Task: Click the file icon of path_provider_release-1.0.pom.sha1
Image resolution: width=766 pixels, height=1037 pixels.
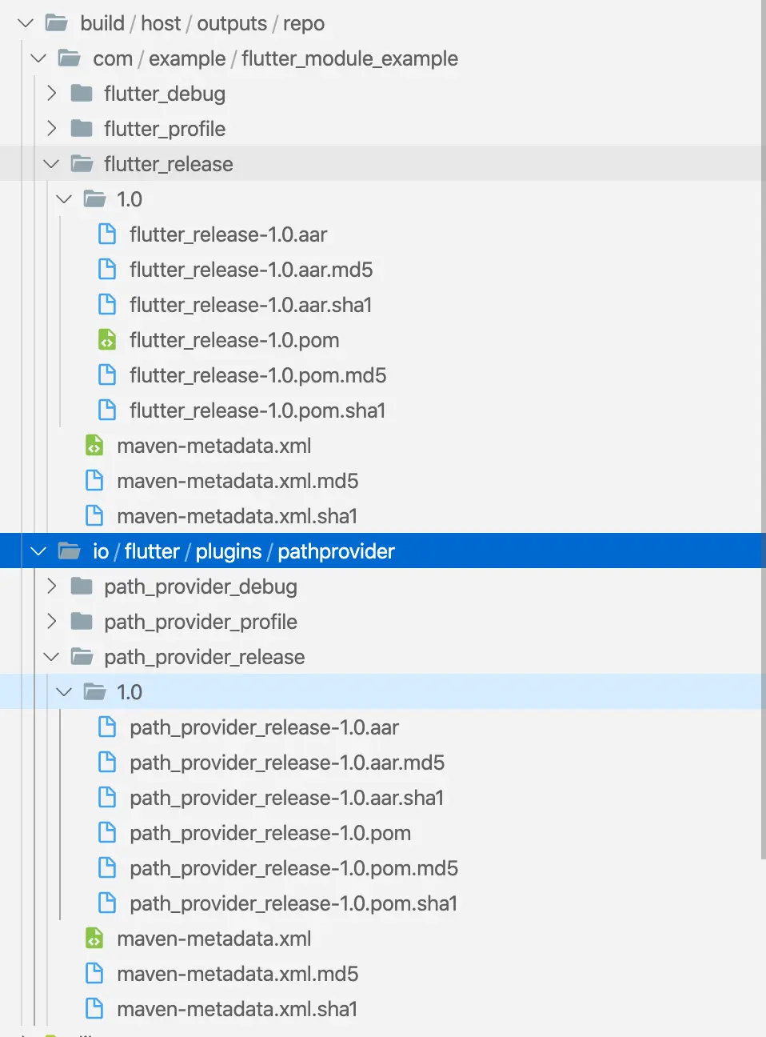Action: [x=107, y=903]
